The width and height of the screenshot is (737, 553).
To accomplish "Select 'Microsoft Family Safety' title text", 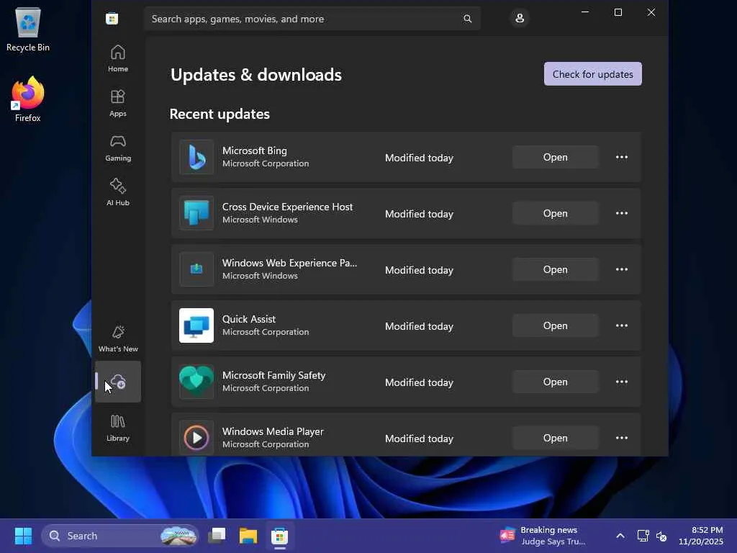I will coord(273,375).
